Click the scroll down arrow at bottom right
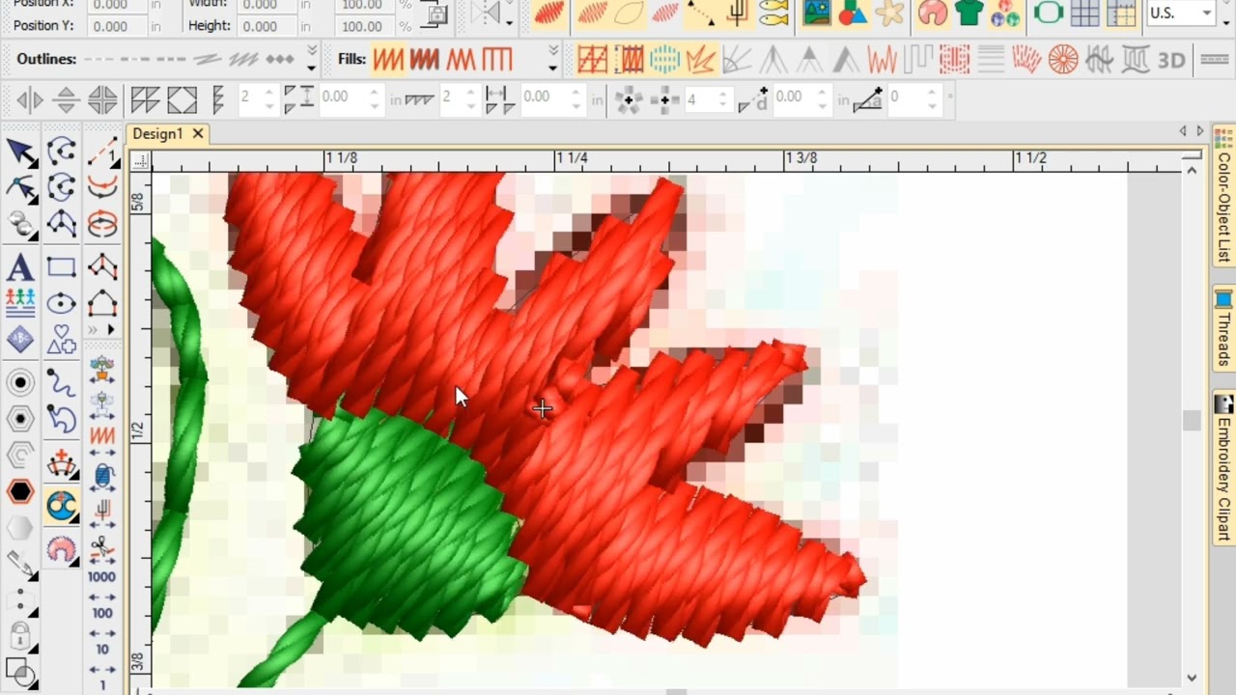 pos(1192,678)
